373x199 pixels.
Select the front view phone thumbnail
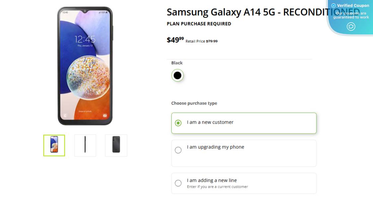click(x=54, y=145)
